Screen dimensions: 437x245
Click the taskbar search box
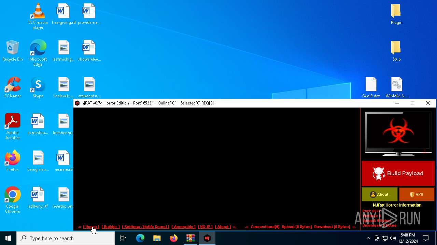(x=66, y=238)
